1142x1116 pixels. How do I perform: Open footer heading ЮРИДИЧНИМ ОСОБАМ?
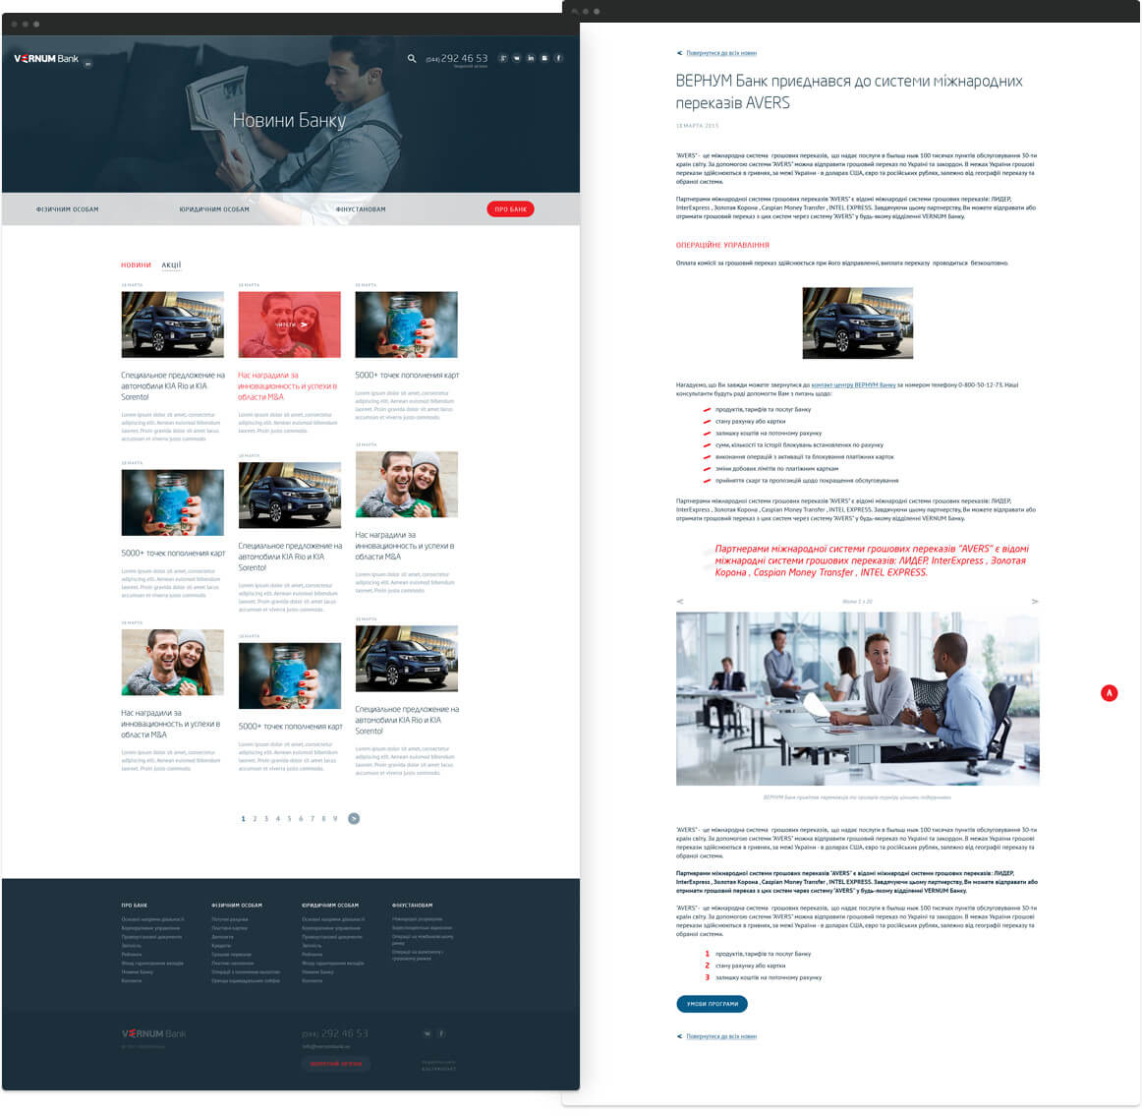click(x=330, y=906)
